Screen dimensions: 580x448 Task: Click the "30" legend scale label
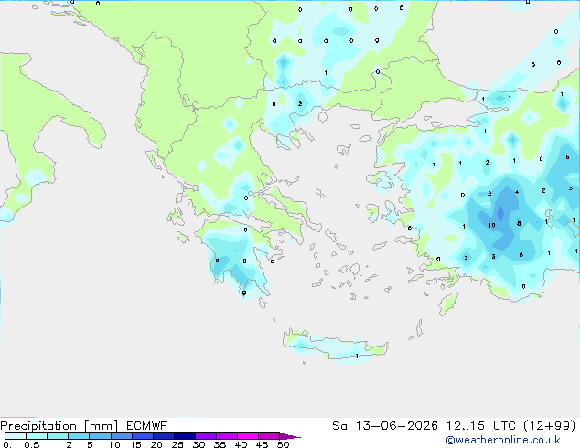(199, 444)
